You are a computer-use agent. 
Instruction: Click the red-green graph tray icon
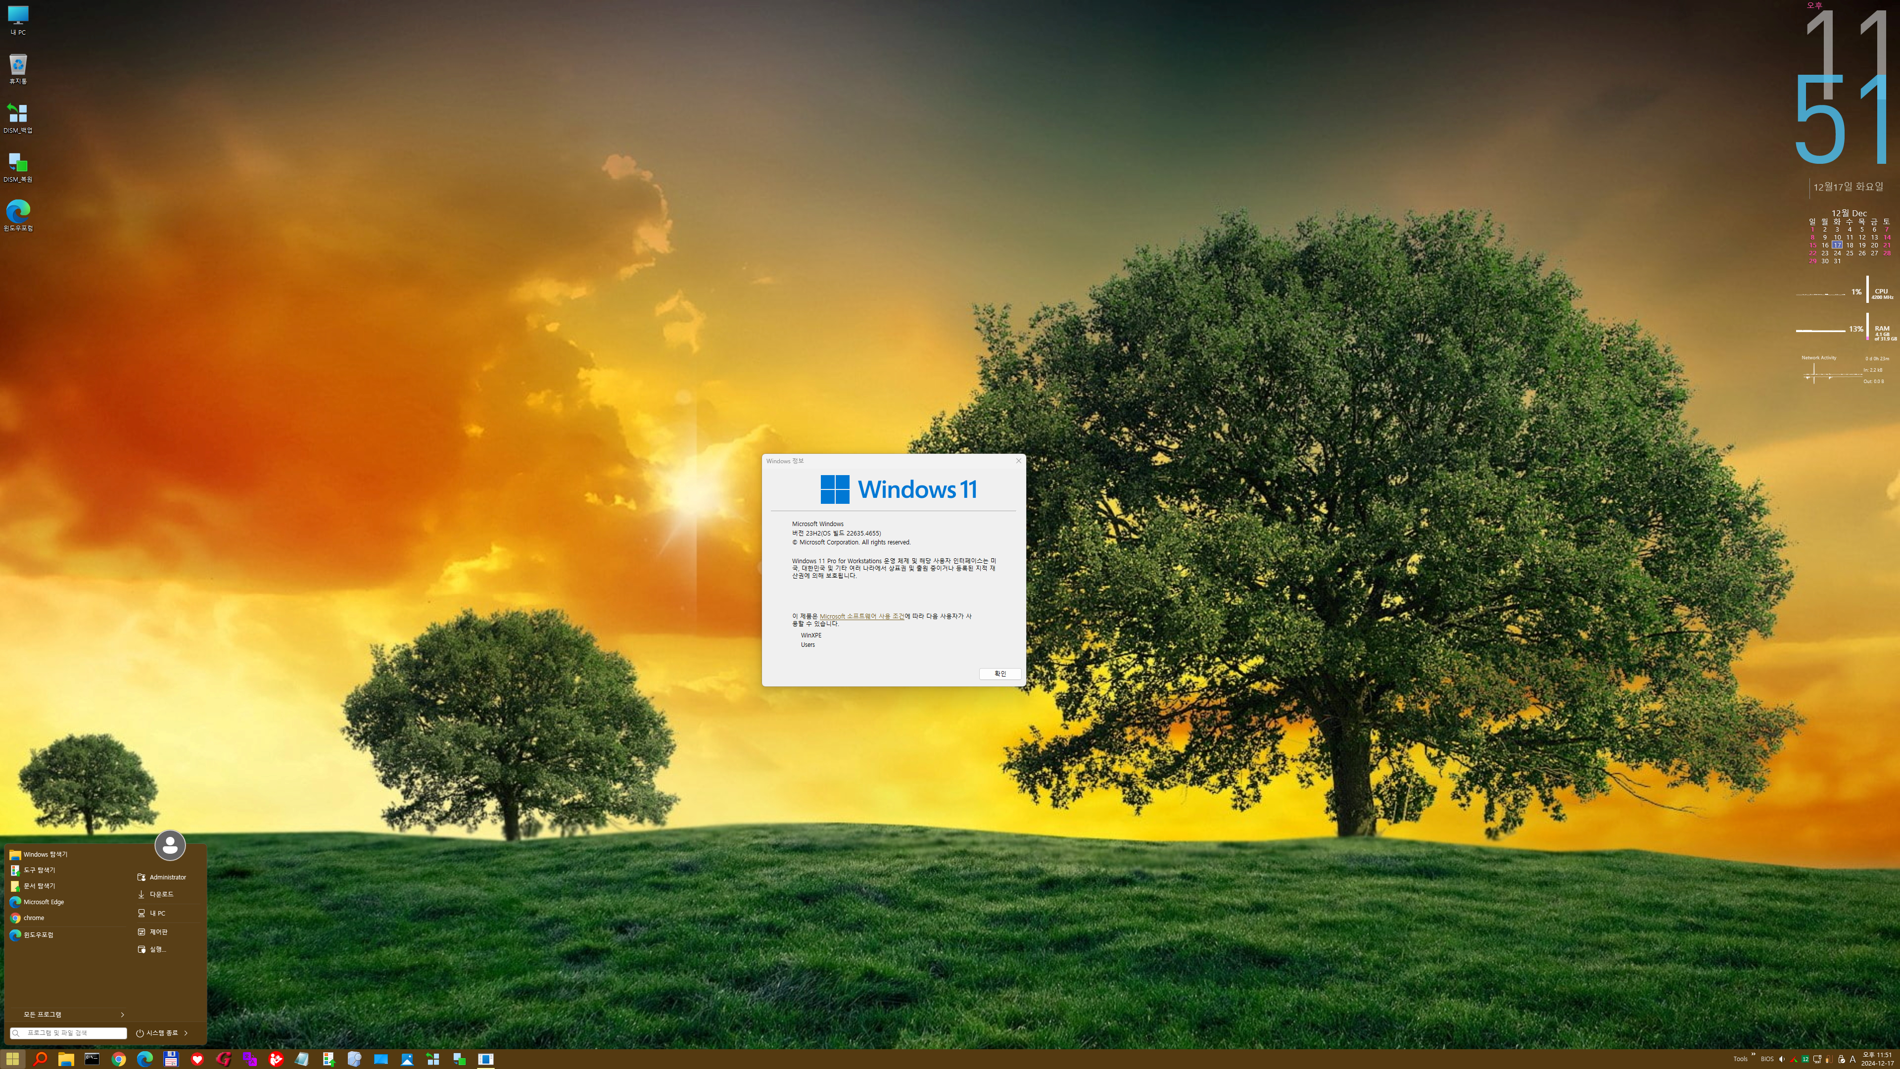point(1794,1060)
